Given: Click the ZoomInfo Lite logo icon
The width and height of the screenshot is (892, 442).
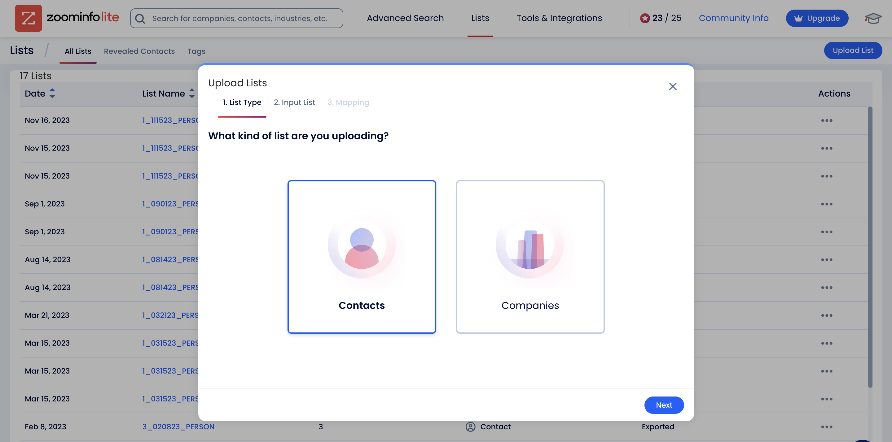Looking at the screenshot, I should (29, 18).
